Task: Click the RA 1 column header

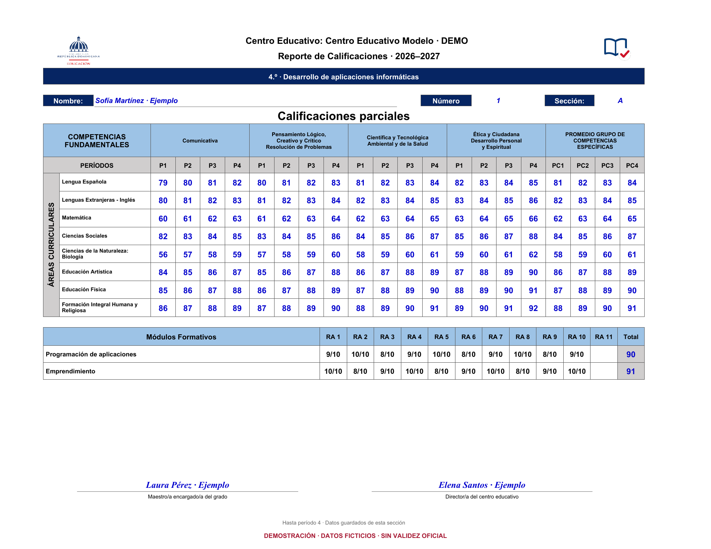Action: [x=333, y=337]
